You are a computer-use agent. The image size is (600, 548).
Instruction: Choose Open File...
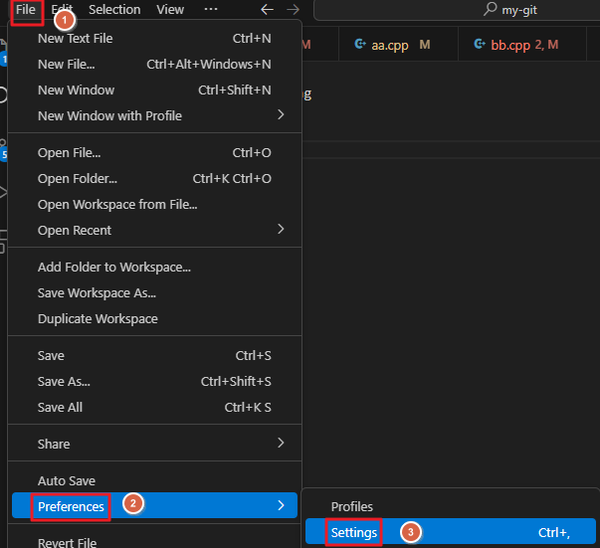(154, 153)
